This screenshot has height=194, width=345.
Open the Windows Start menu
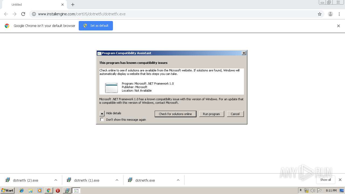pyautogui.click(x=8, y=190)
